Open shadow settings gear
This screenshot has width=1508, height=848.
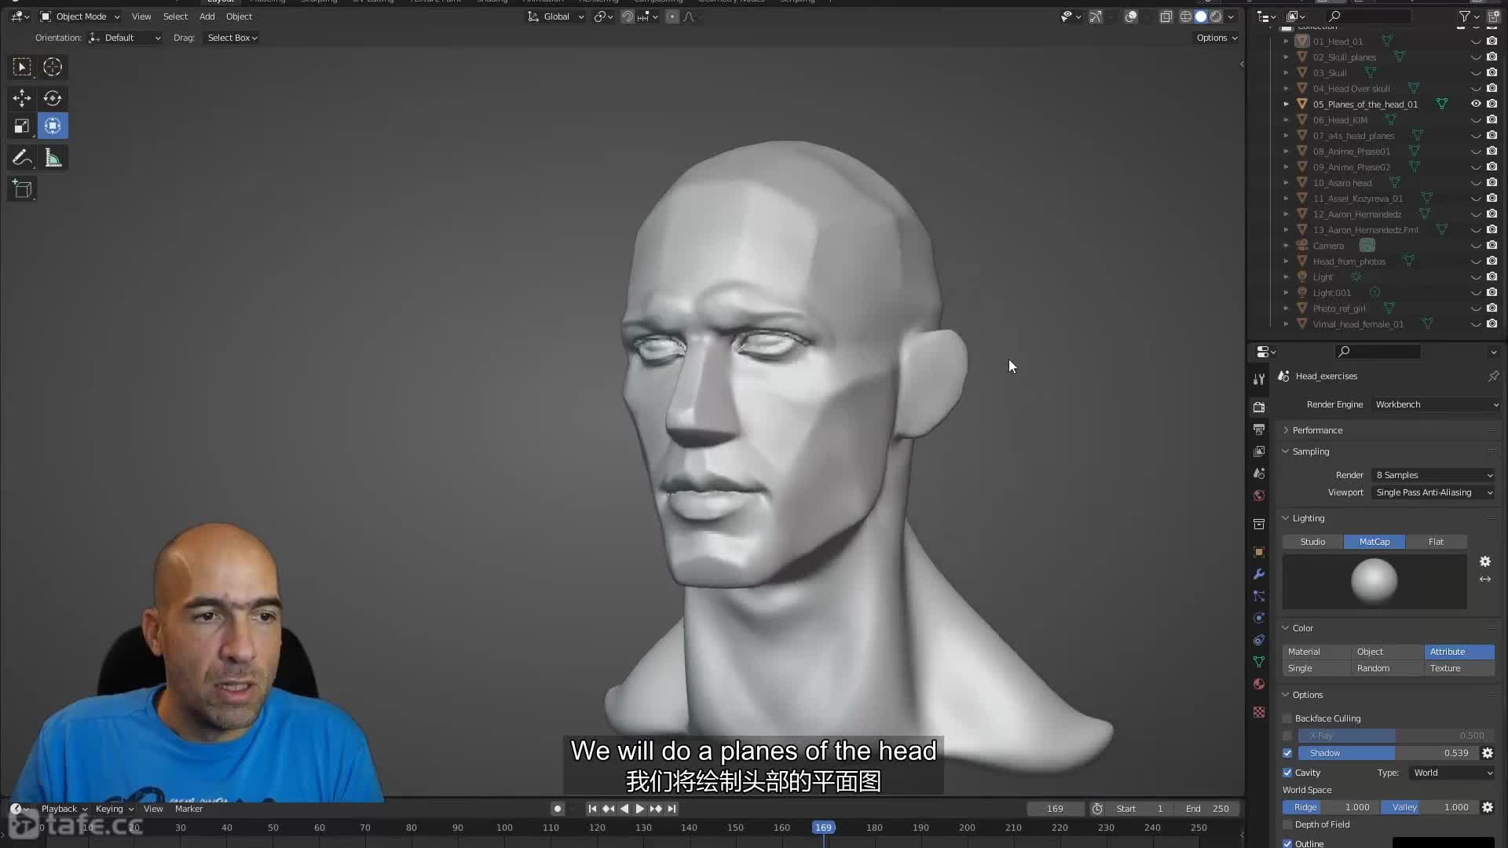click(x=1488, y=753)
